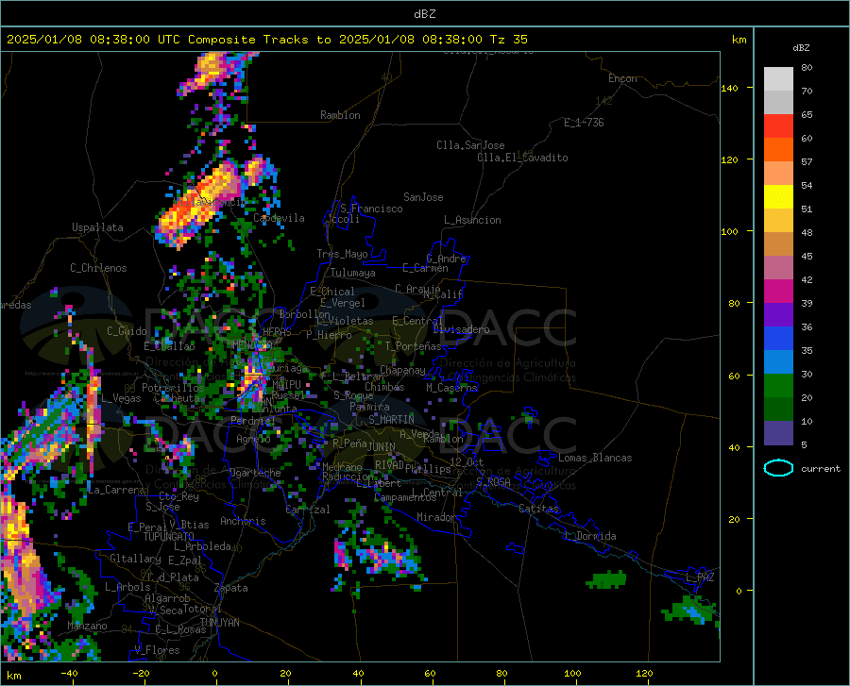Click the 'Ugarteche' map label

tap(255, 473)
